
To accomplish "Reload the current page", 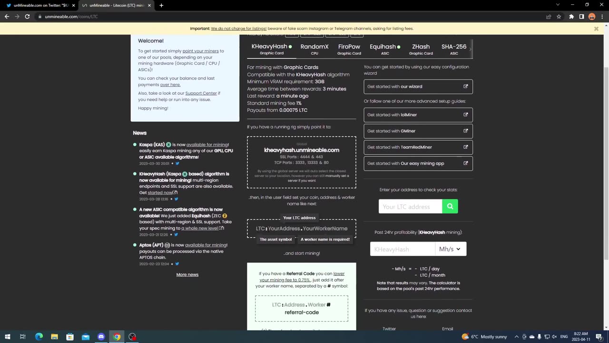I will pyautogui.click(x=27, y=16).
